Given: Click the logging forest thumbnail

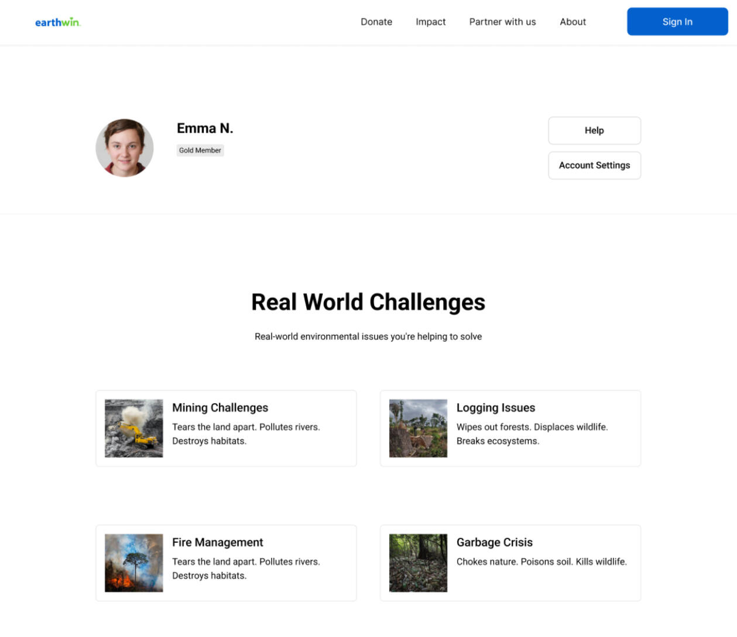Looking at the screenshot, I should pos(418,429).
